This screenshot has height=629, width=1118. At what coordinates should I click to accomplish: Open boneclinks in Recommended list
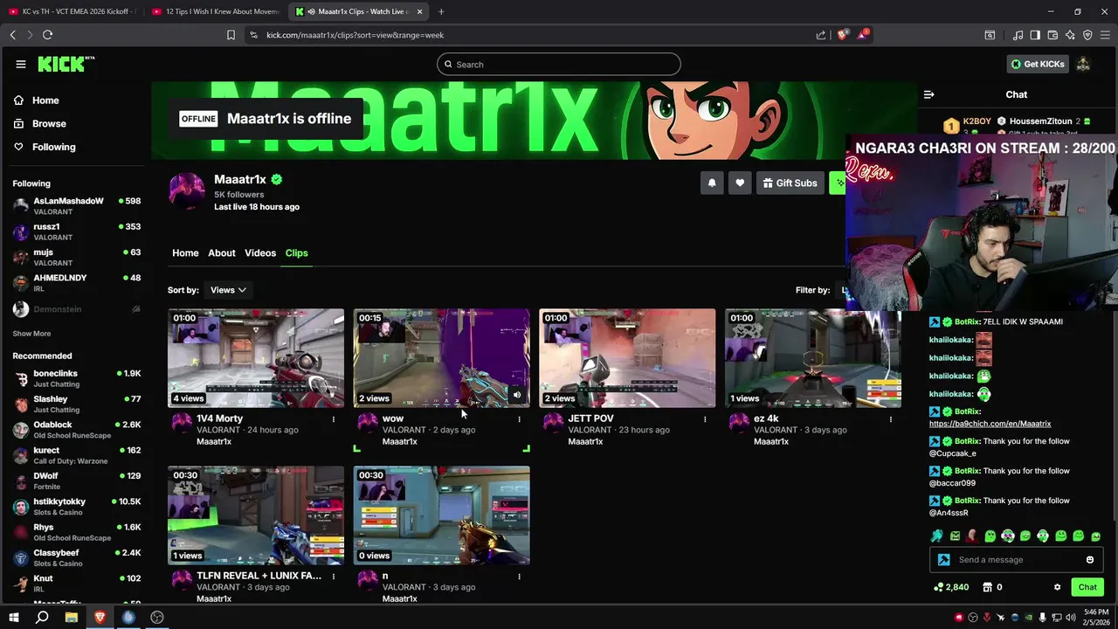(76, 378)
